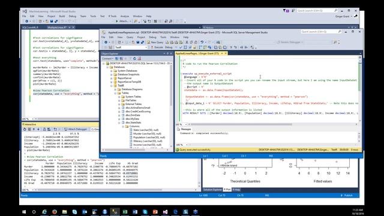Viewport: 384px width, 216px height.
Task: Switch to the R Plot tab
Action: 227,190
